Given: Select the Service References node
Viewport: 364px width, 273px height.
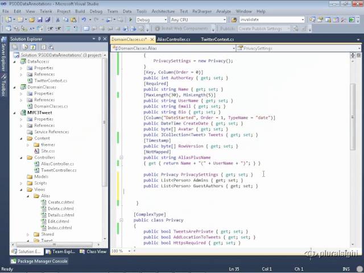Looking at the screenshot, I should [x=52, y=132].
